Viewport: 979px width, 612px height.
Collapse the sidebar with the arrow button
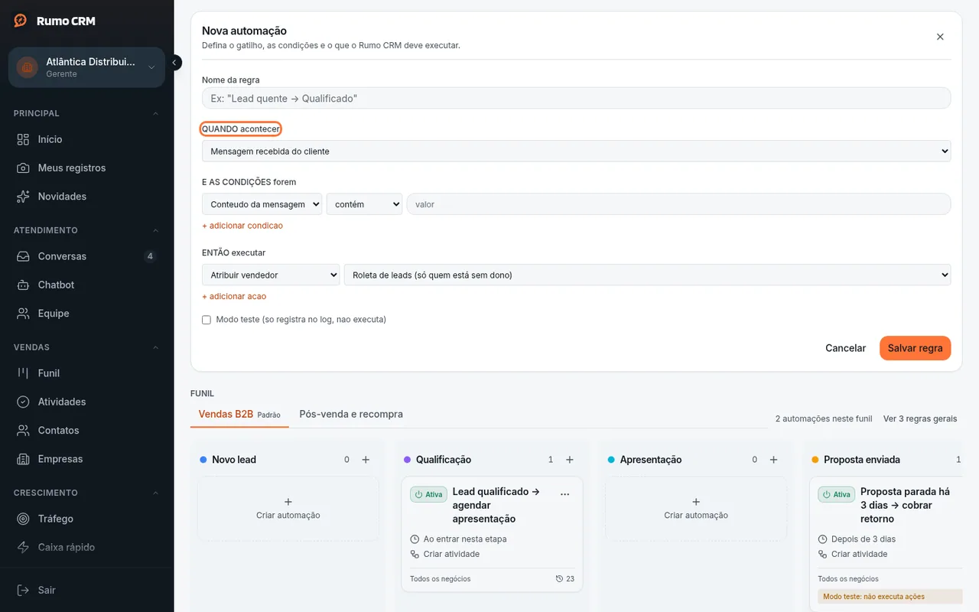pos(174,63)
